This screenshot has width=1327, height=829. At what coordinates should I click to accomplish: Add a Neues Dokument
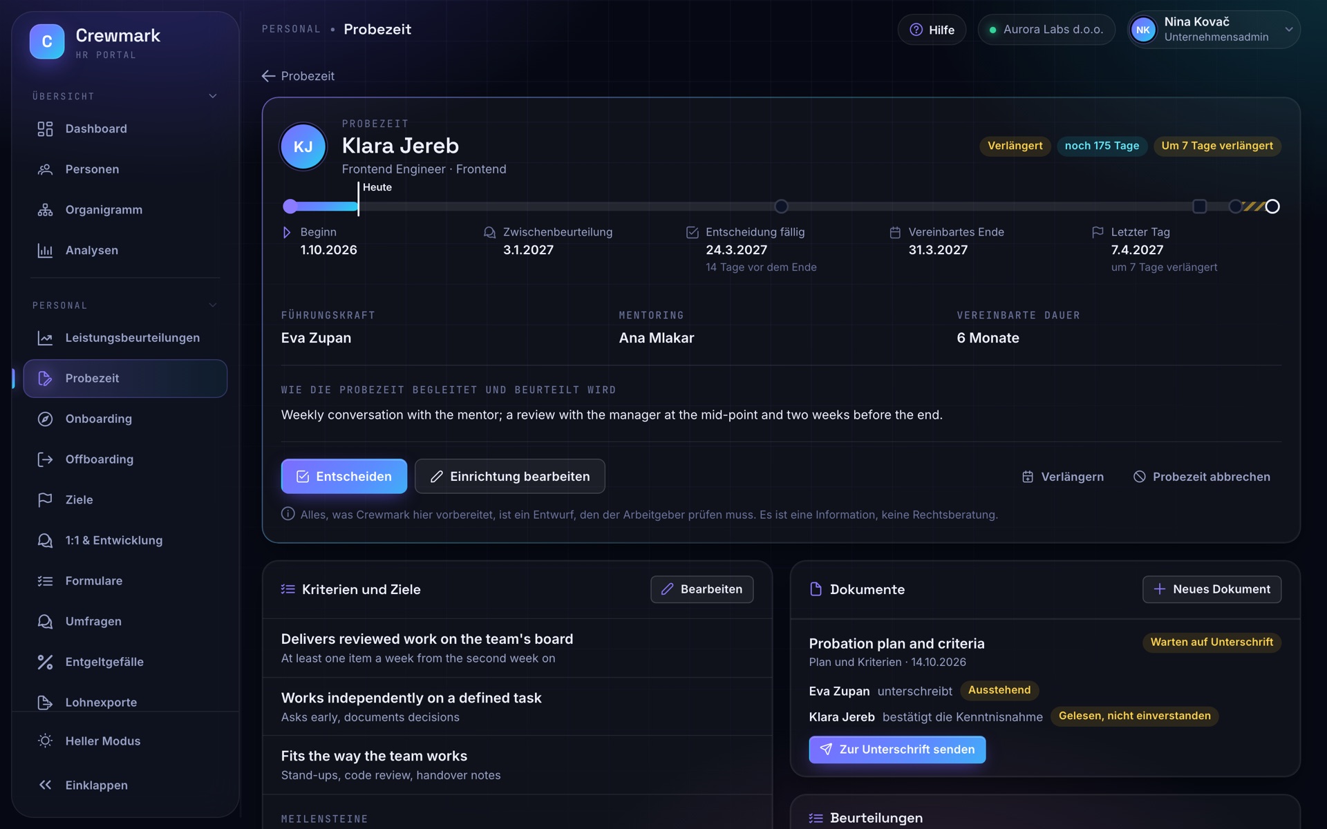point(1212,589)
